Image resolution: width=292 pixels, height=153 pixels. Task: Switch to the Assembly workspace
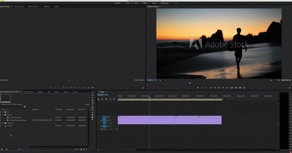[117, 3]
